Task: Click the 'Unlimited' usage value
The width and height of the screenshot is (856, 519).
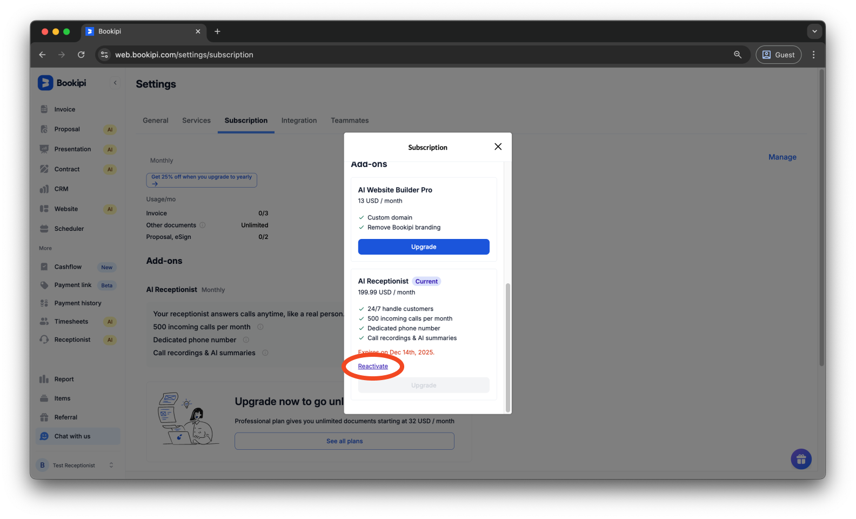Action: coord(255,225)
